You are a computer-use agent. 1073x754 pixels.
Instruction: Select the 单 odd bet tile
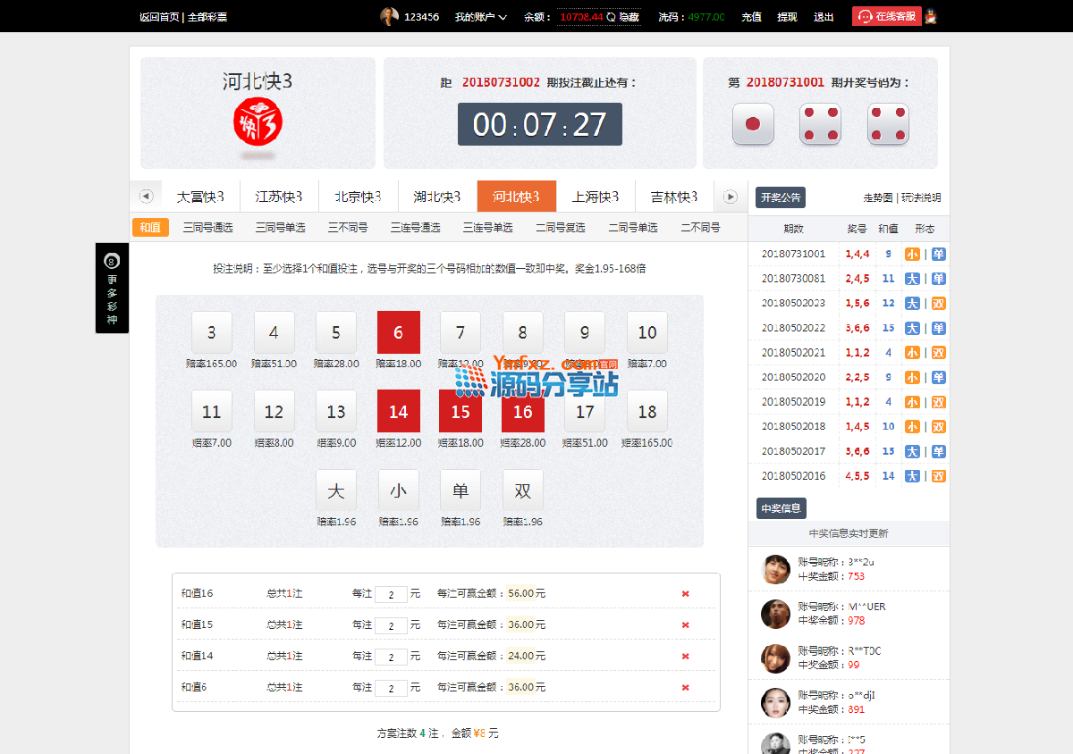click(x=460, y=490)
